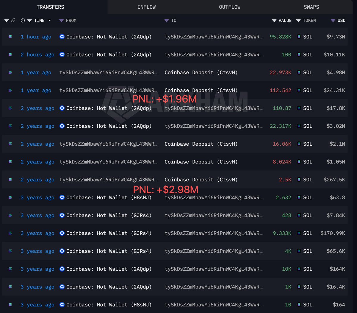Open the OUTFLOW tab
This screenshot has height=313, width=357.
[x=230, y=7]
